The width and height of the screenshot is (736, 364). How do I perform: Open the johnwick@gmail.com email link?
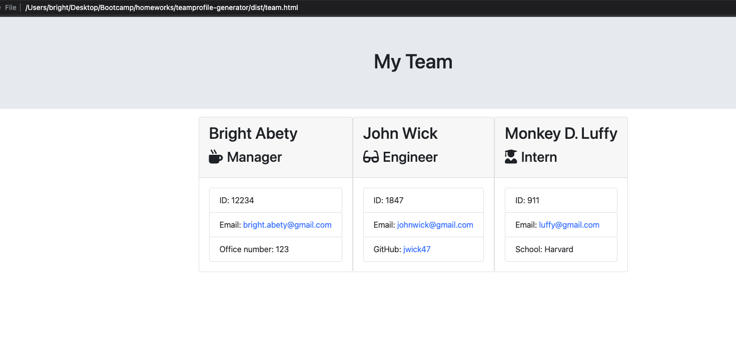[435, 225]
